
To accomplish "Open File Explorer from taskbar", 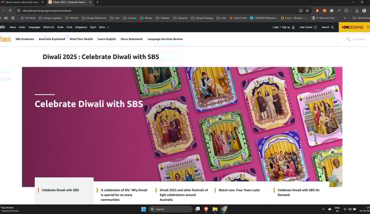I will point(215,209).
